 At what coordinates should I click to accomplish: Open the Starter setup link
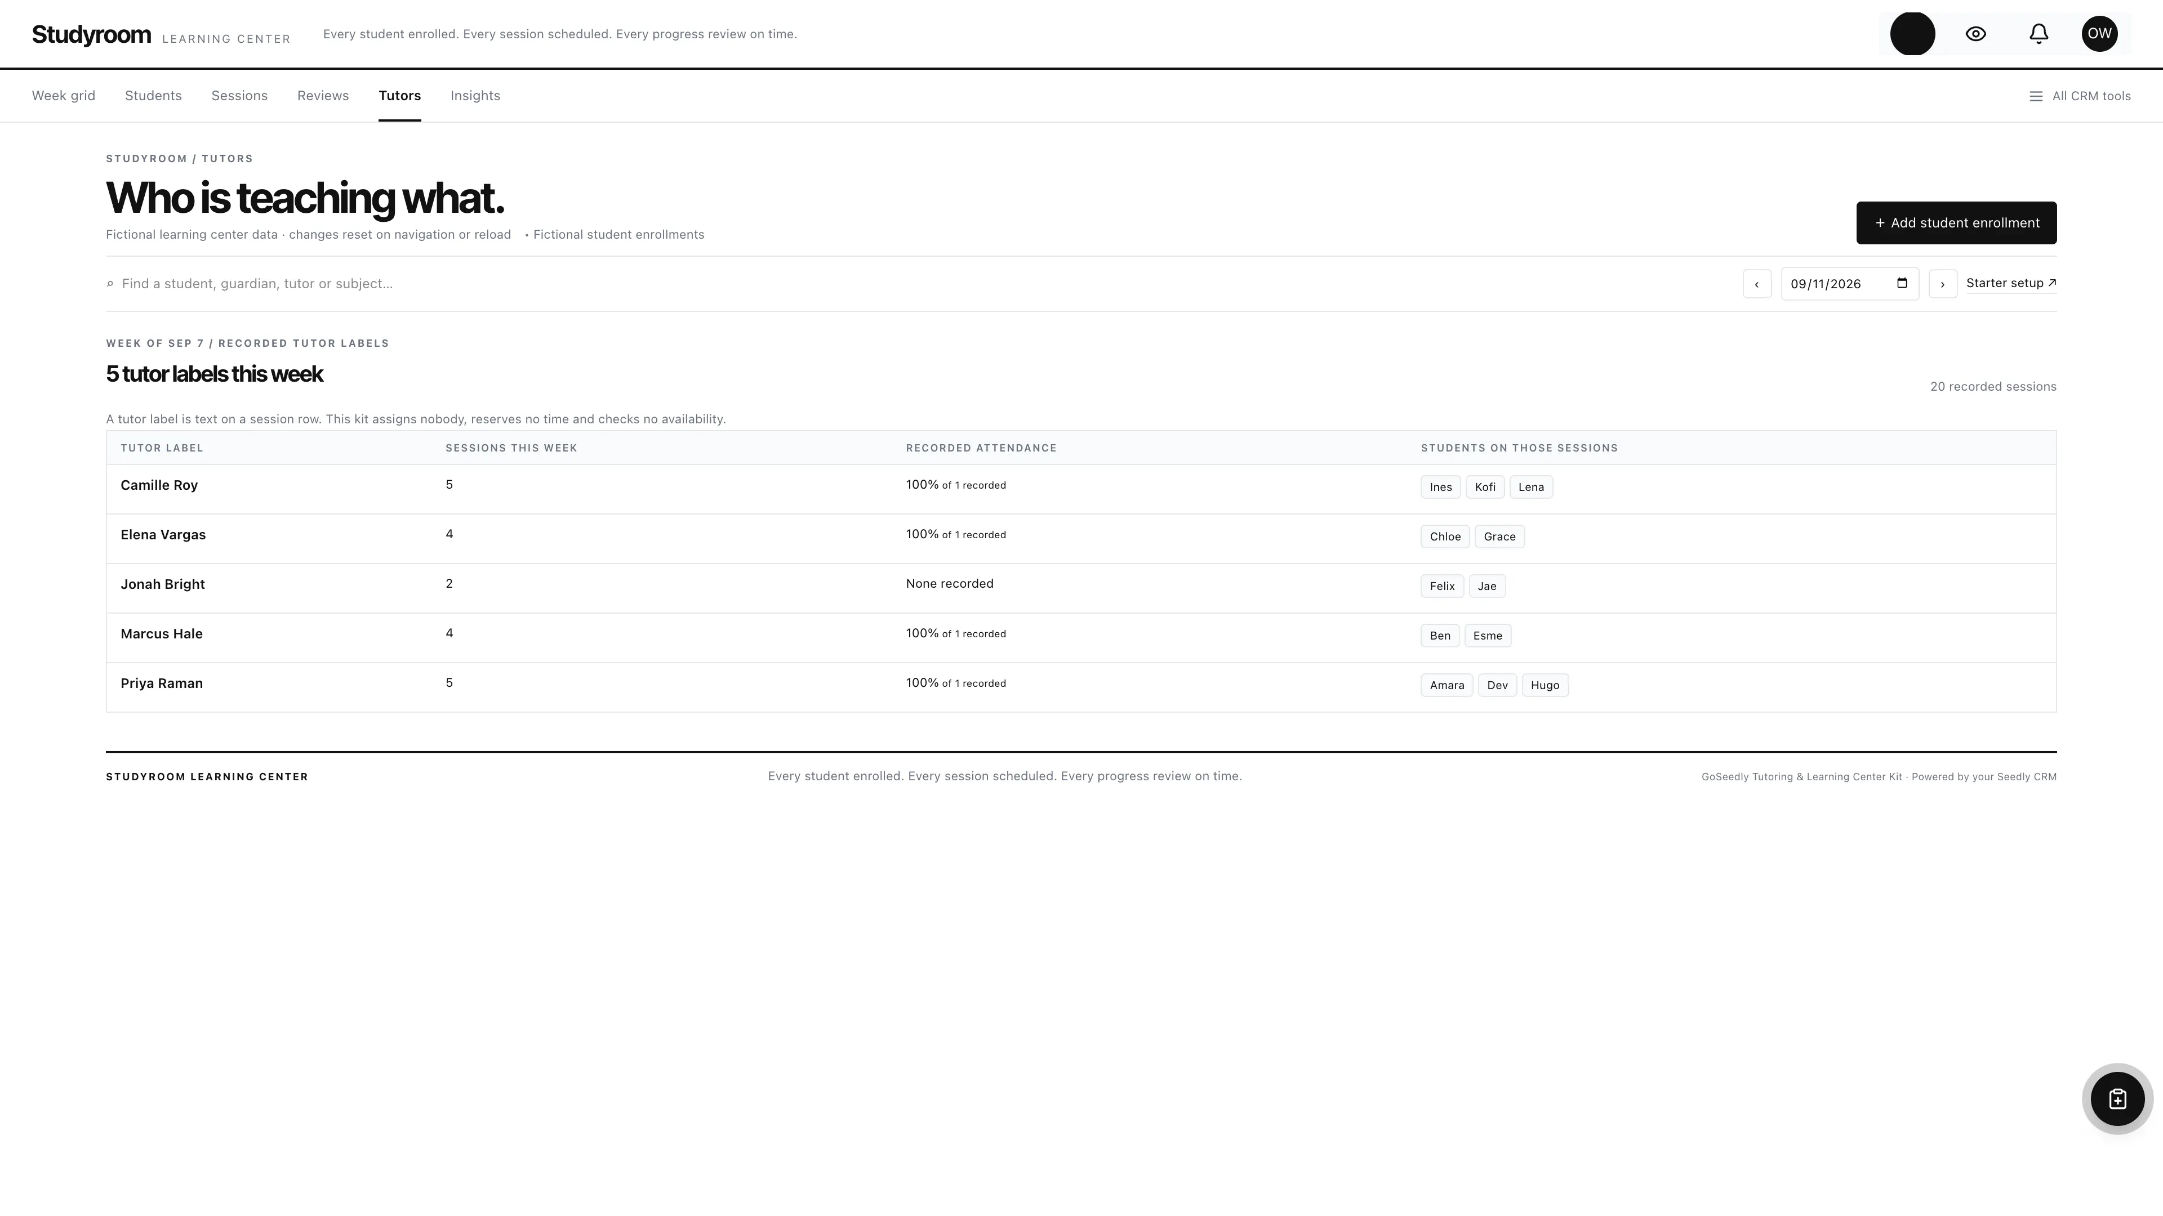[2011, 284]
